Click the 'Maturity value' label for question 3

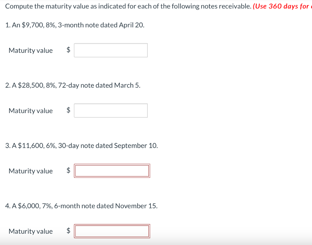click(x=30, y=171)
